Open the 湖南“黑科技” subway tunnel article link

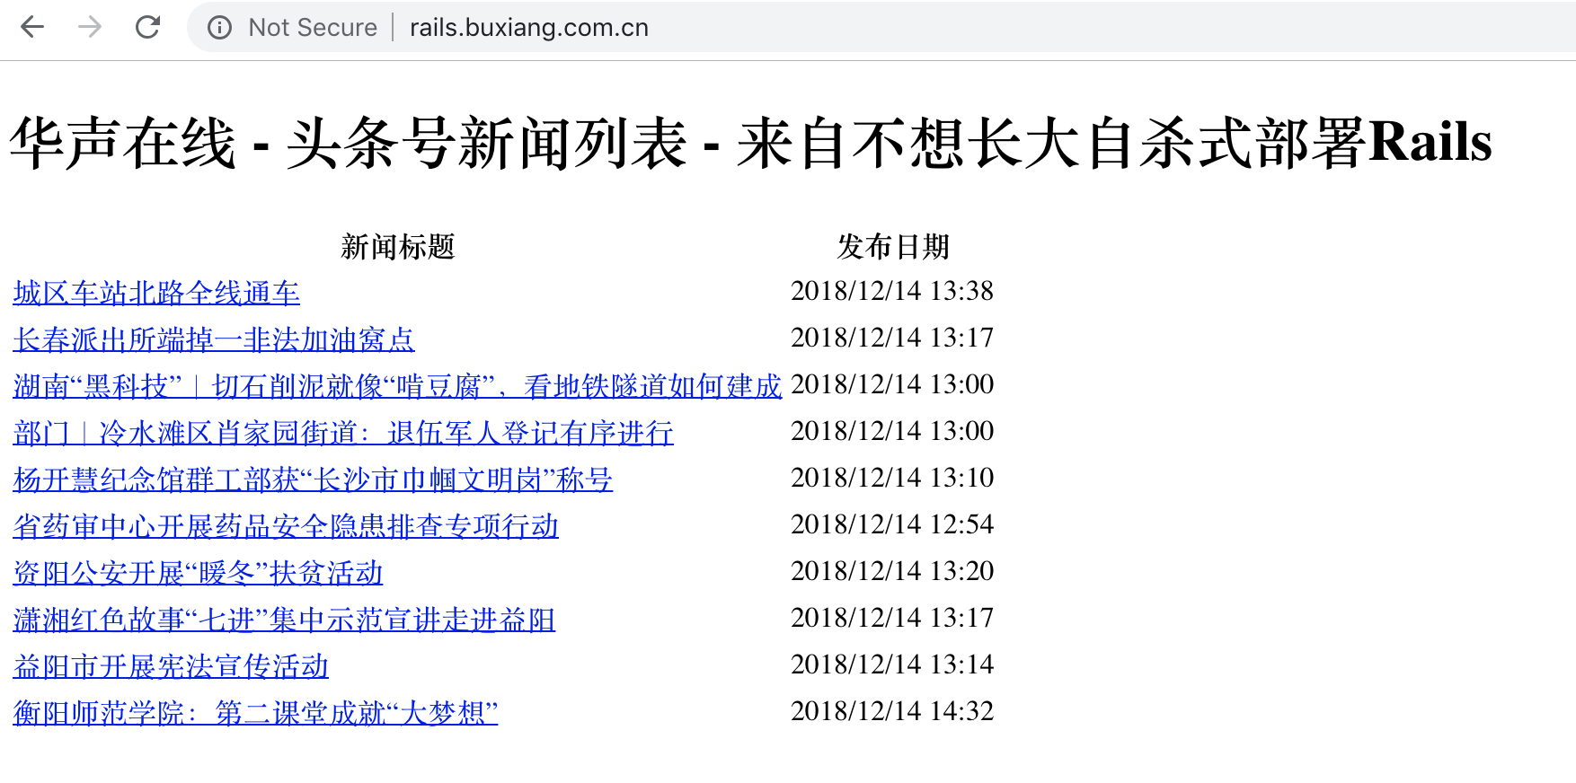tap(397, 386)
